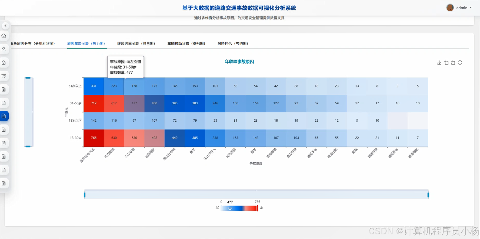Open the user profile sidebar icon
Viewport: 480px width, 239px height.
coord(4,49)
